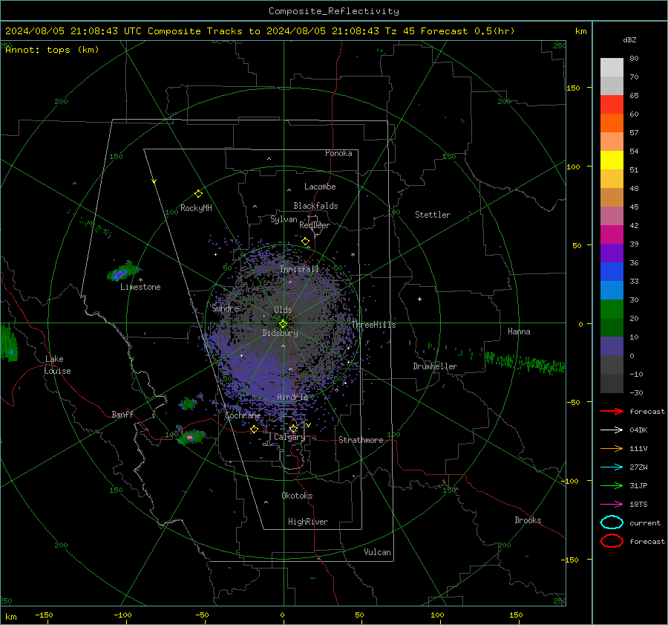Click the Drumheller city label
Viewport: 668px width, 625px height.
[x=435, y=366]
